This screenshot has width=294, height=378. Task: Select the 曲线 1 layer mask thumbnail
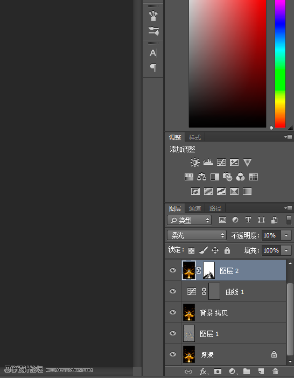click(214, 291)
